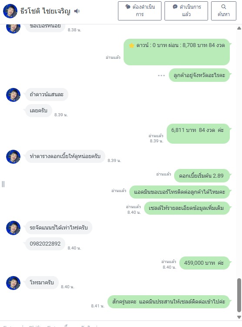Click the avatar next to รถจัดแนนซ์ได้เท่าไหร่ครับ
Viewport: 242px width, 327px height.
pos(13,228)
